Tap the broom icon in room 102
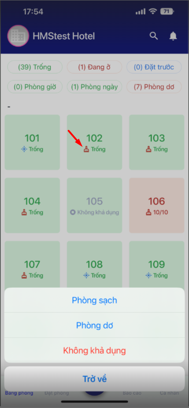 point(86,149)
